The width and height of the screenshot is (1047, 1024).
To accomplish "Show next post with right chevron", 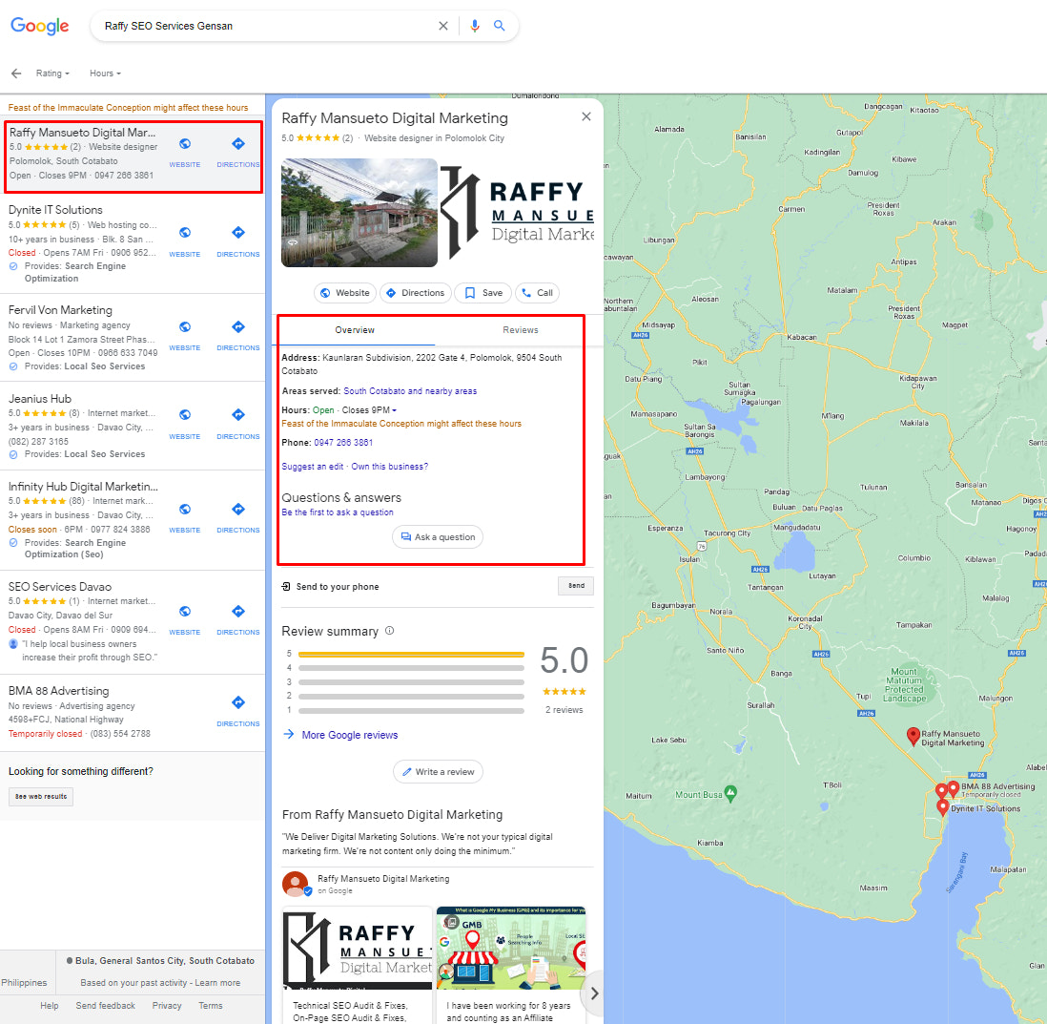I will click(x=594, y=993).
